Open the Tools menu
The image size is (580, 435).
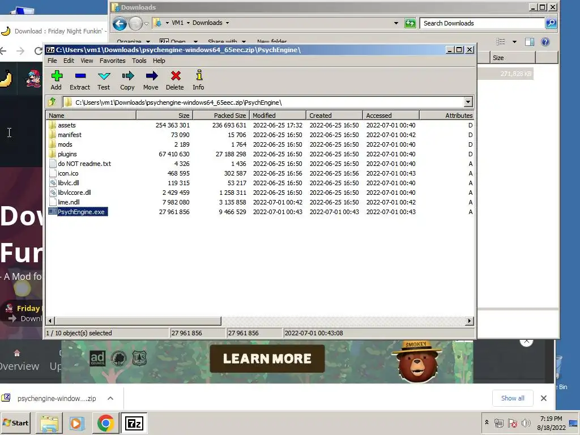click(x=139, y=61)
